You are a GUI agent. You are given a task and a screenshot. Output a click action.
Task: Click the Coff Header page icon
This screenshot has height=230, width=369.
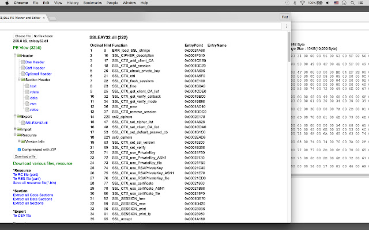tap(23, 68)
